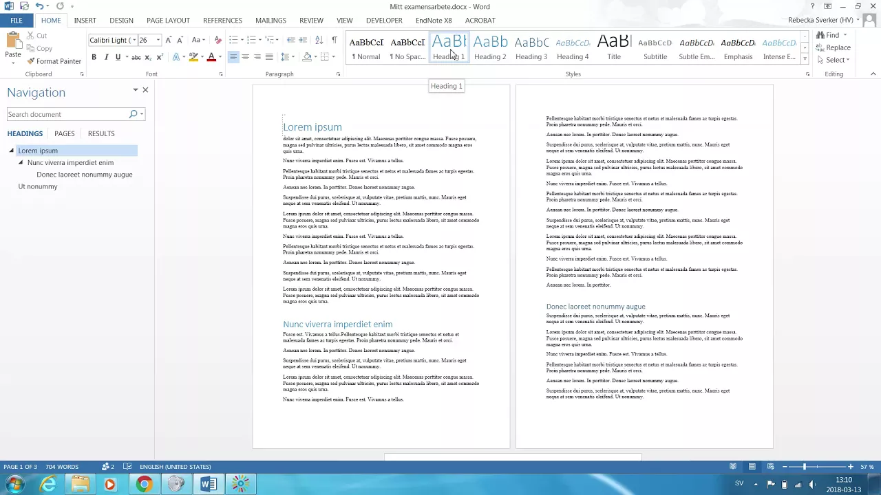Open the DESIGN ribbon tab

121,21
